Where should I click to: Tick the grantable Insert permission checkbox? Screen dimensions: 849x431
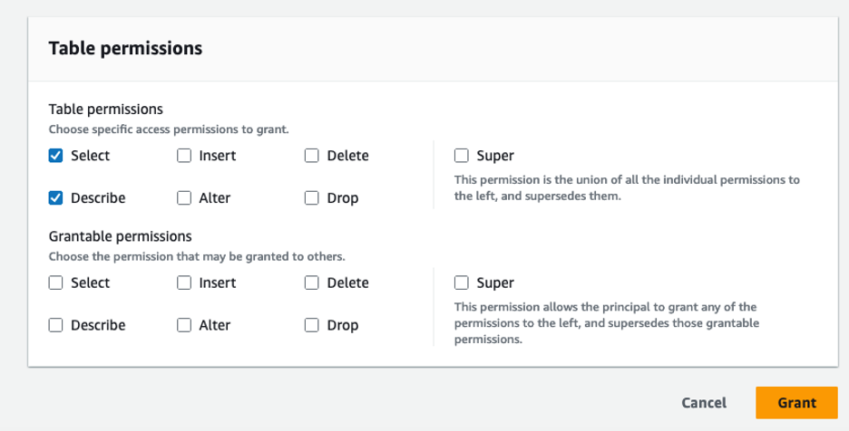coord(184,283)
